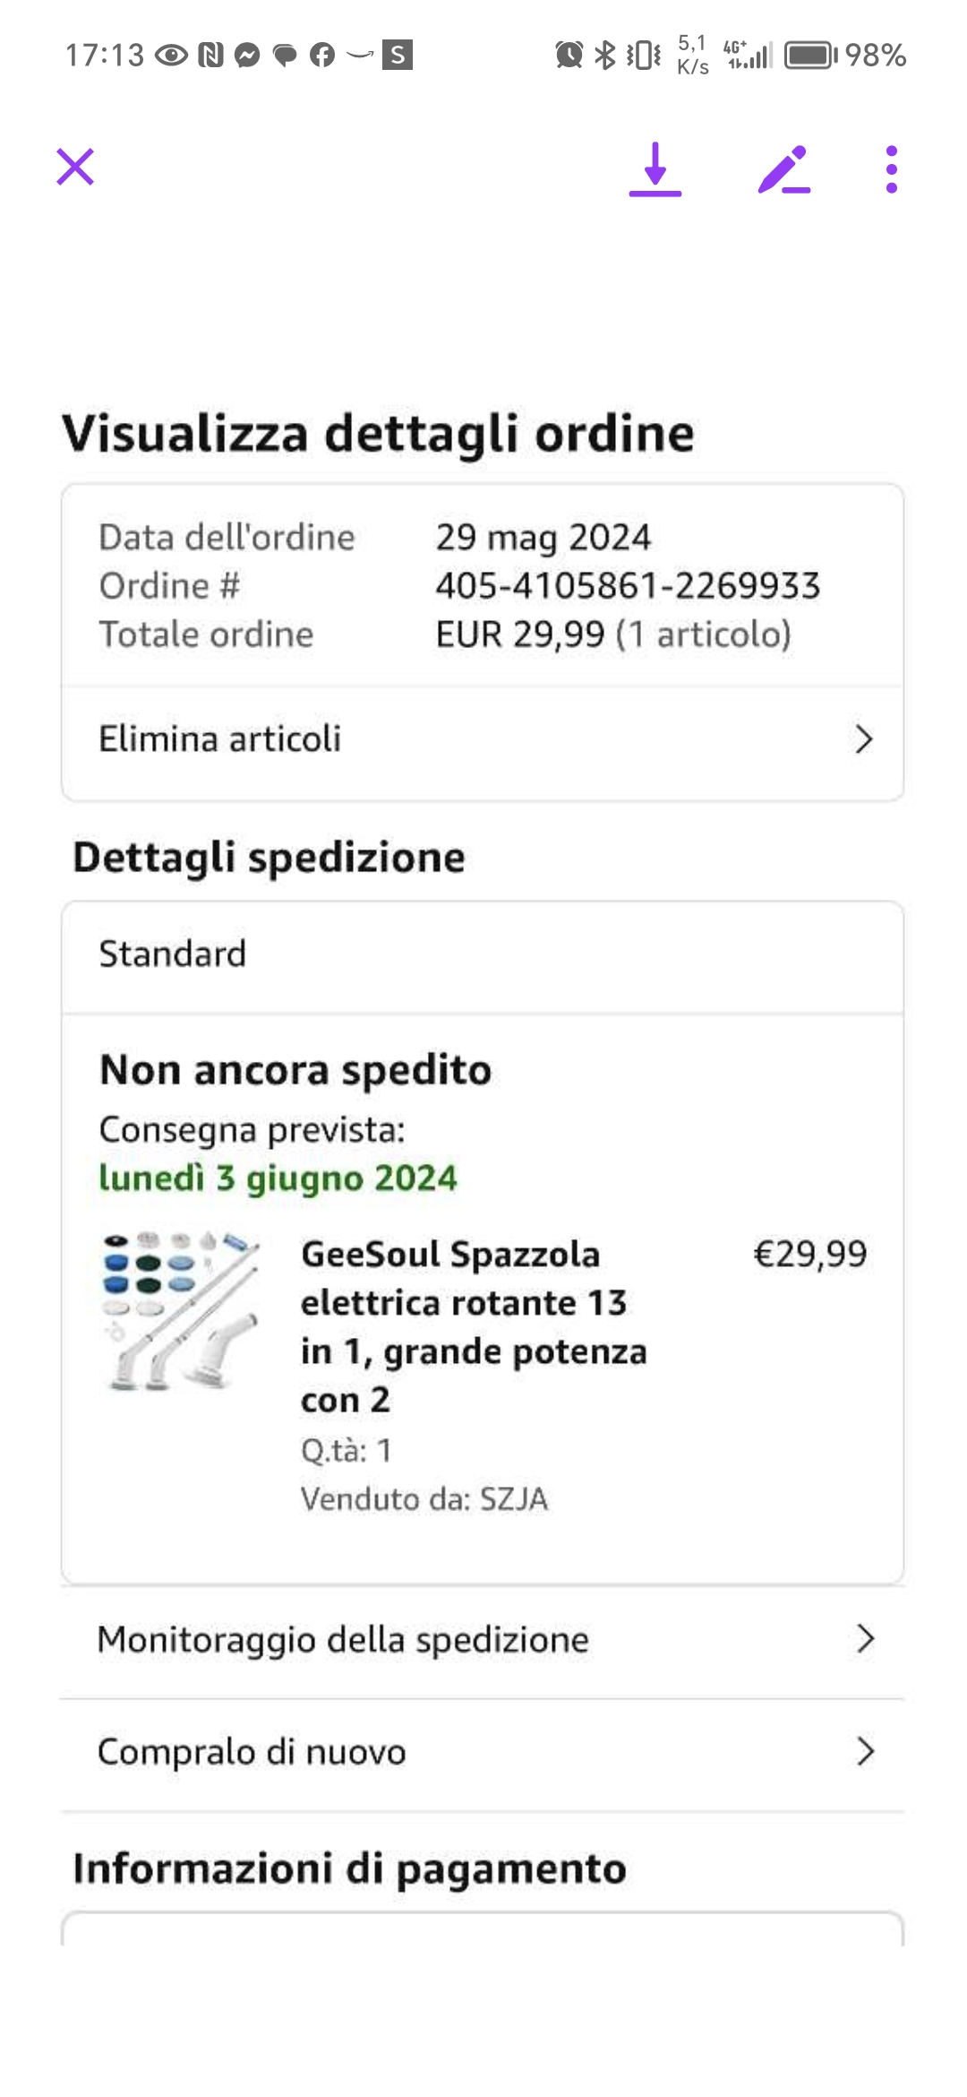Tap the battery indicator icon
967x2097 pixels.
tap(811, 56)
